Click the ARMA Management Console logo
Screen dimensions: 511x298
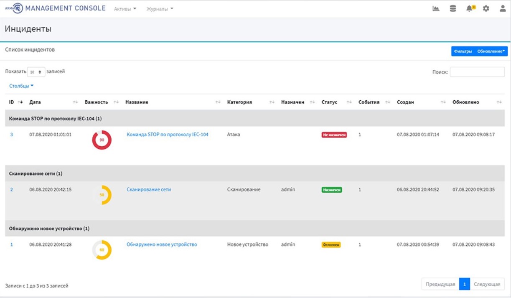pos(55,8)
